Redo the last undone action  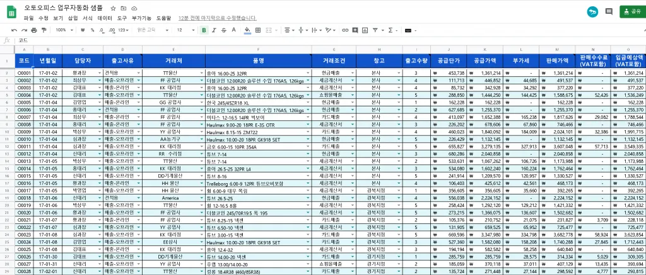[x=24, y=30]
